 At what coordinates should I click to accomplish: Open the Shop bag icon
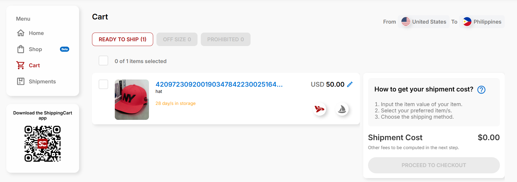tap(21, 49)
